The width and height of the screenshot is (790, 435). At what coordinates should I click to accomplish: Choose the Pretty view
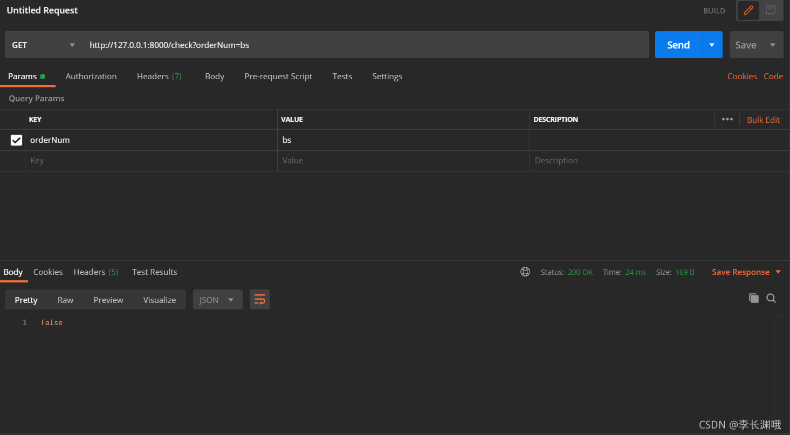(26, 300)
